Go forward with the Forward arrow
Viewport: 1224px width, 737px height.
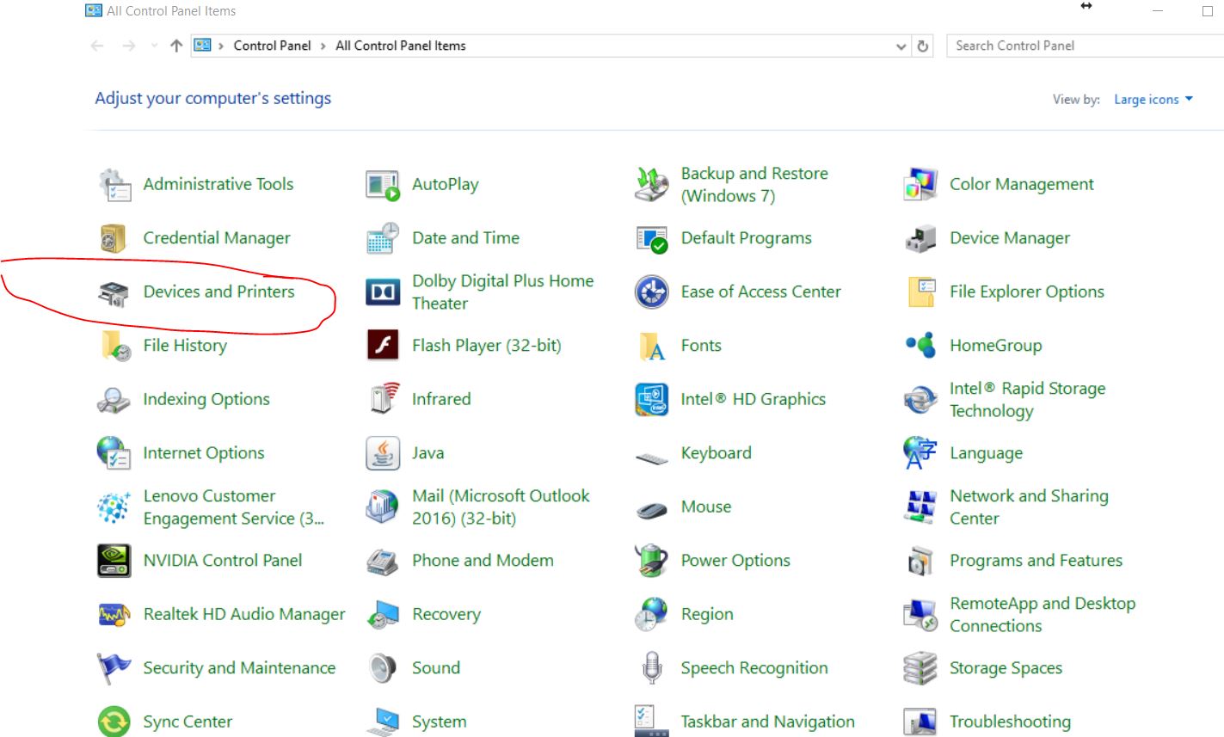coord(129,46)
